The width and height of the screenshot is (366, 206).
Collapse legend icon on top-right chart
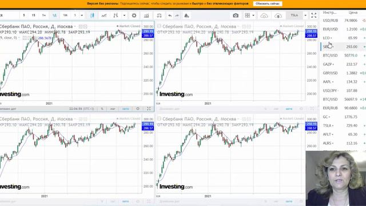pyautogui.click(x=159, y=26)
